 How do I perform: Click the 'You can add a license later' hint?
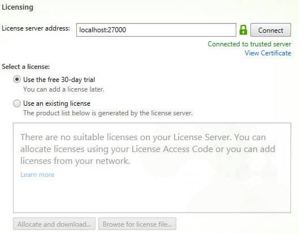click(x=64, y=89)
